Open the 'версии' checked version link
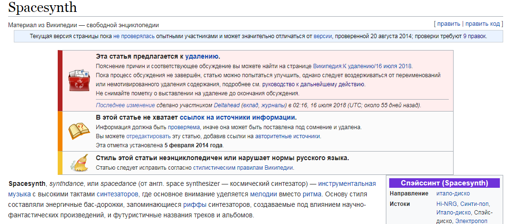The height and width of the screenshot is (224, 507). pos(323,36)
